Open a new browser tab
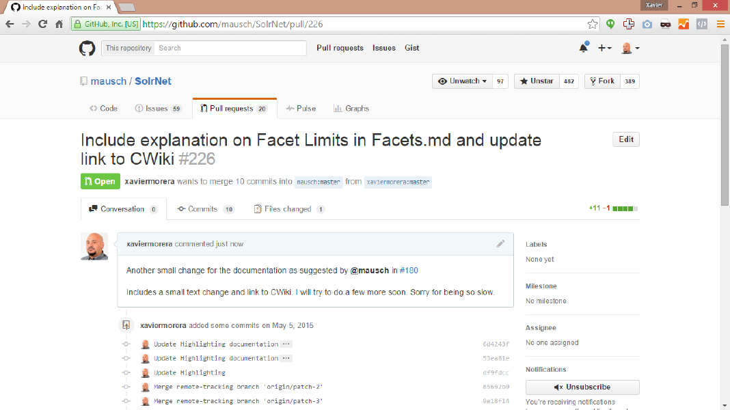730x410 pixels. coord(126,7)
